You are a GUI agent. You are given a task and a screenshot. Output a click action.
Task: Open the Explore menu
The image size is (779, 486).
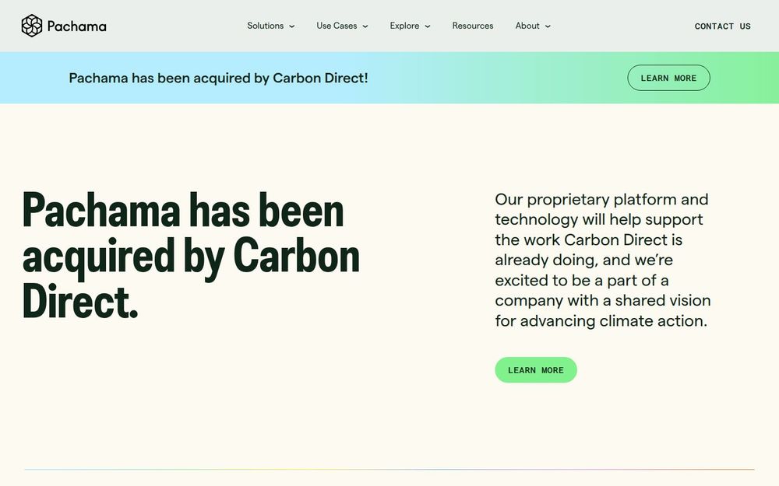pyautogui.click(x=404, y=26)
